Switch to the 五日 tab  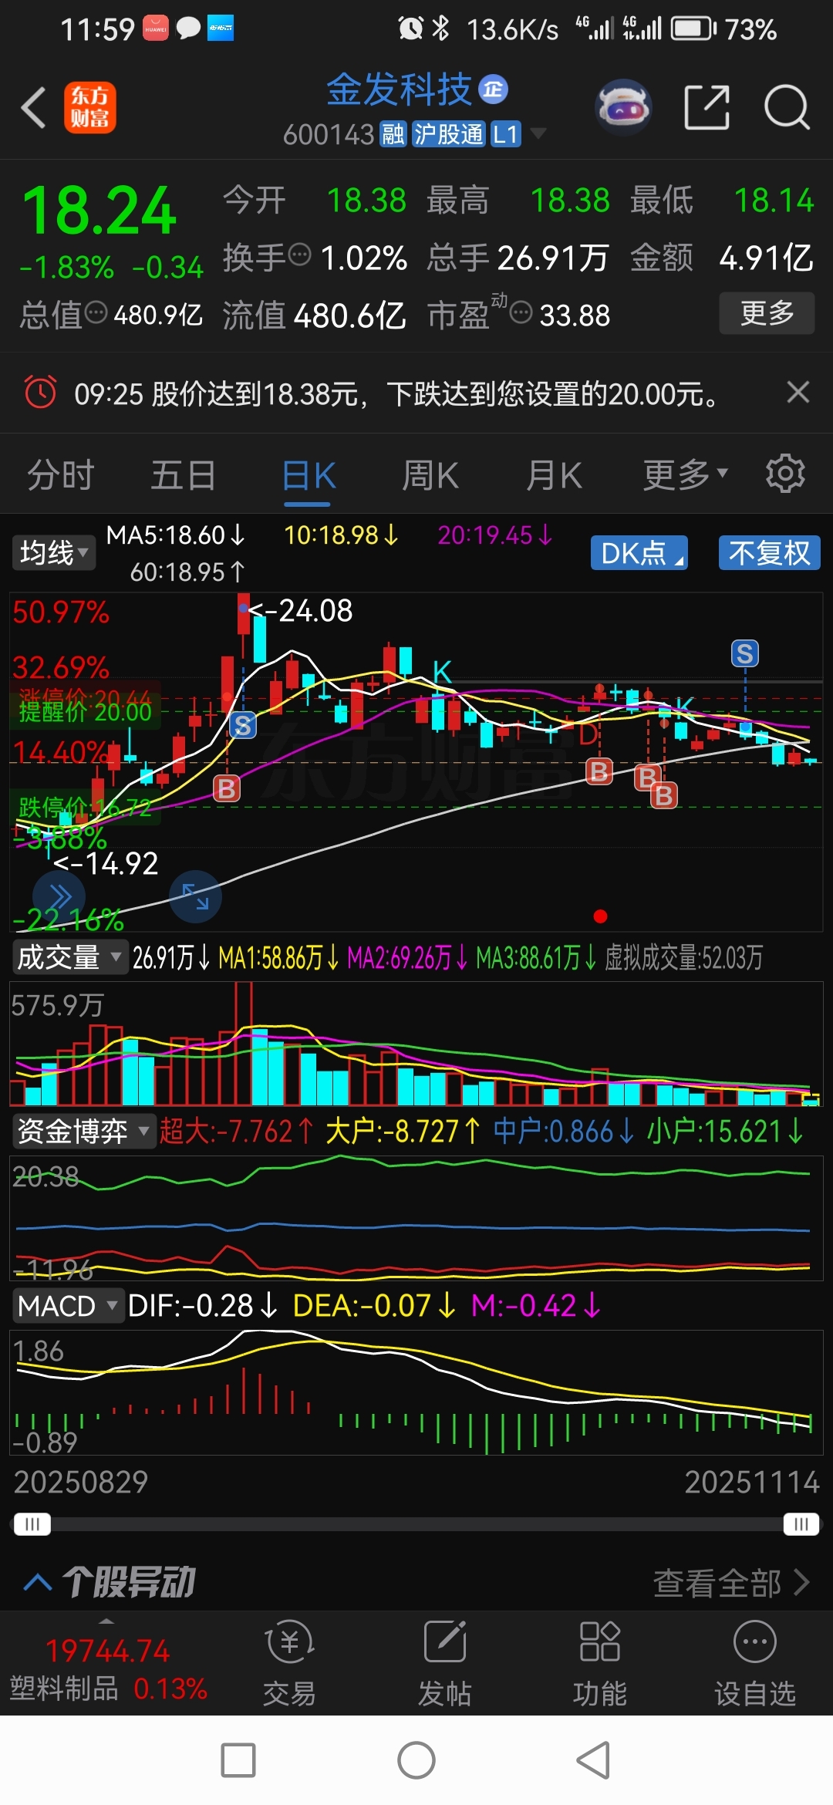183,475
